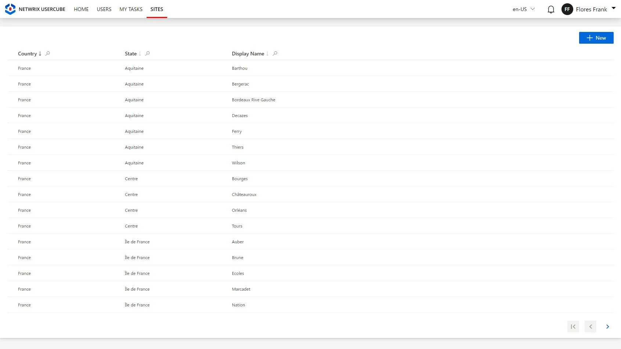Open the Marcadet site row
Image resolution: width=621 pixels, height=349 pixels.
coord(310,289)
